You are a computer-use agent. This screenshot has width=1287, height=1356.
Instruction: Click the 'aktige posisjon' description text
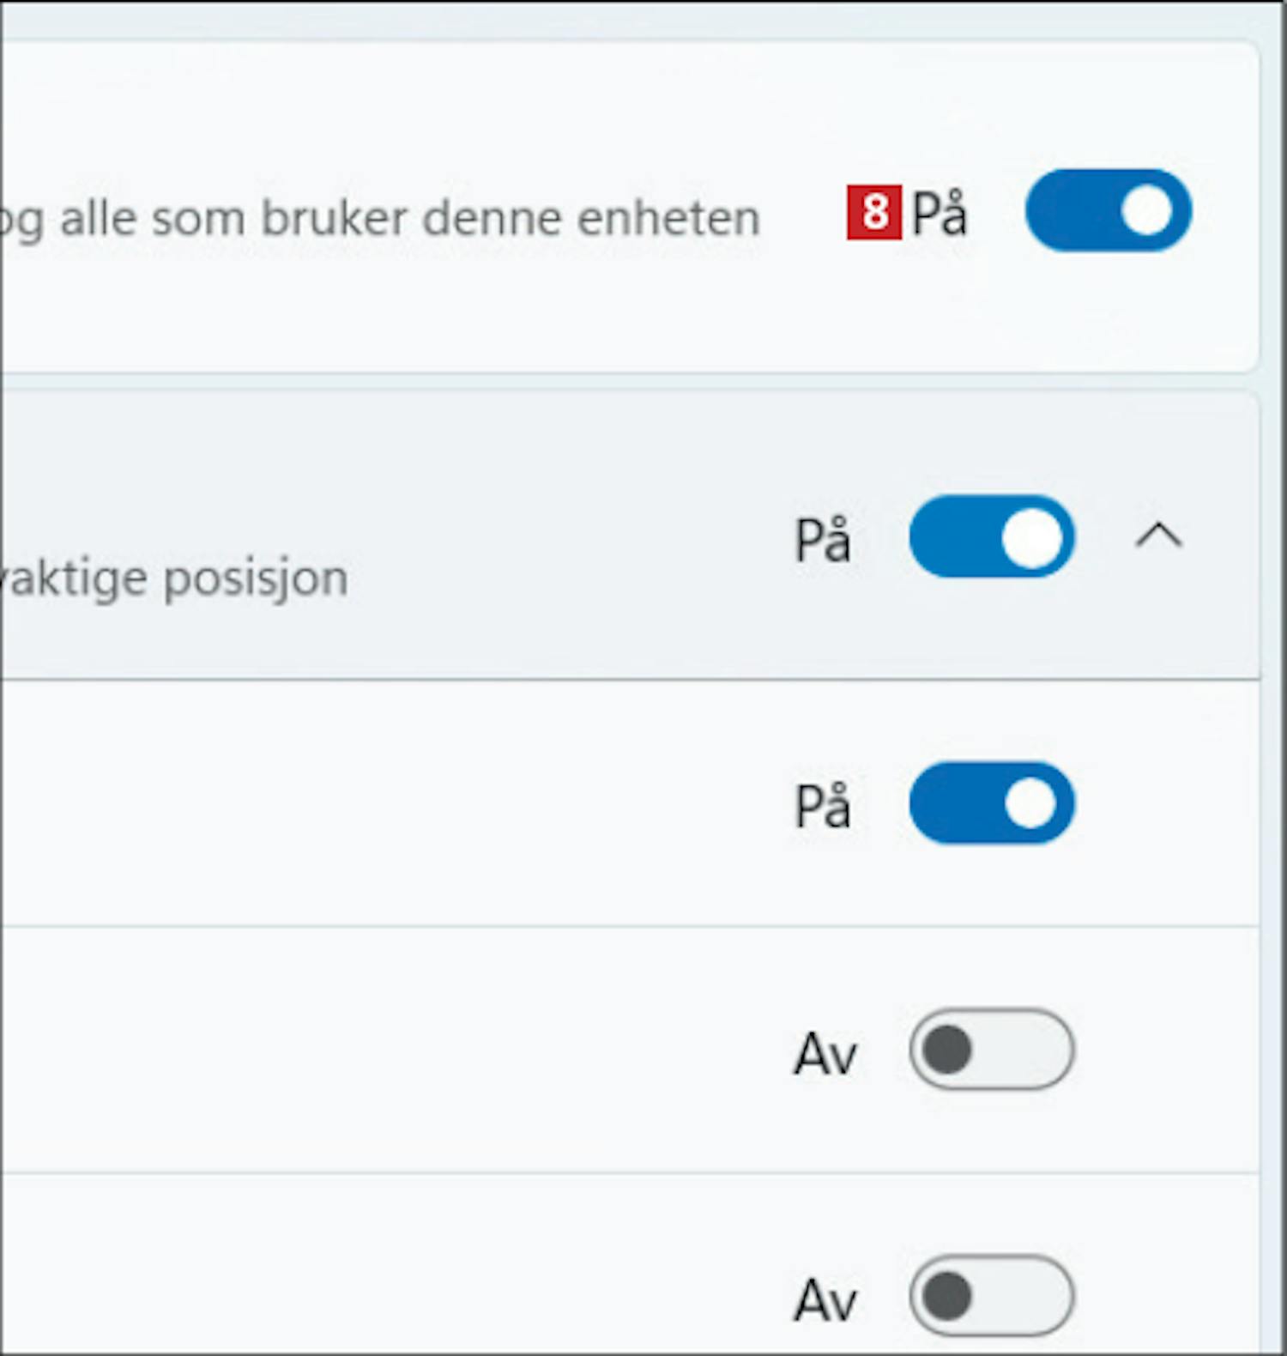point(176,578)
